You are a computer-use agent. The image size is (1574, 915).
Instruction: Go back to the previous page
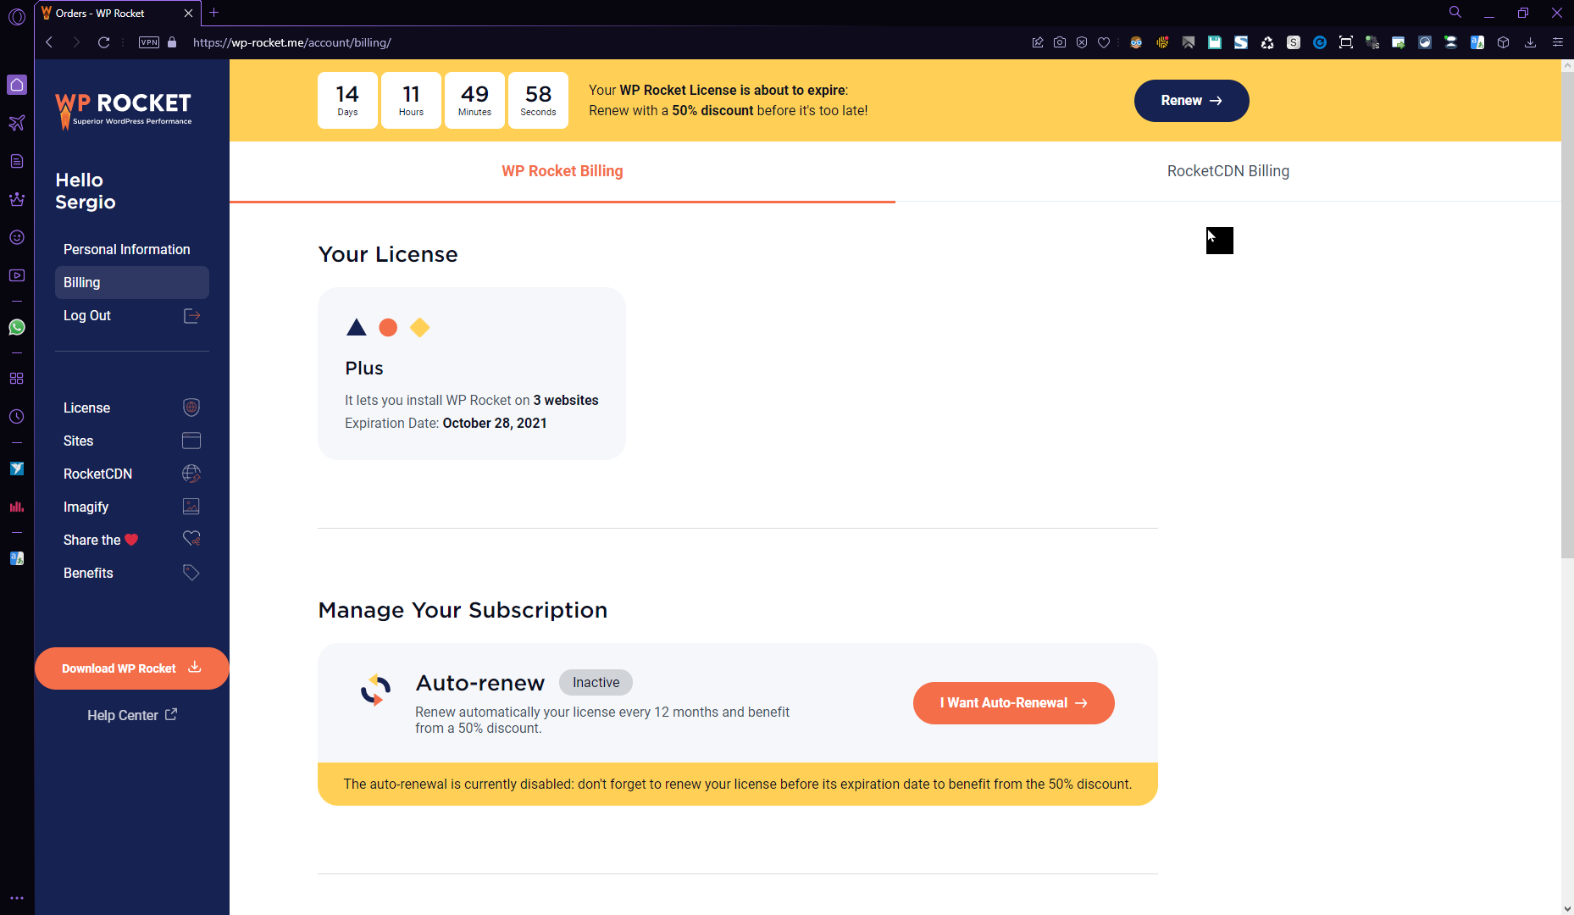click(49, 42)
